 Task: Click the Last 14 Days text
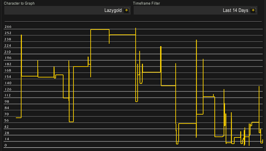(235, 11)
